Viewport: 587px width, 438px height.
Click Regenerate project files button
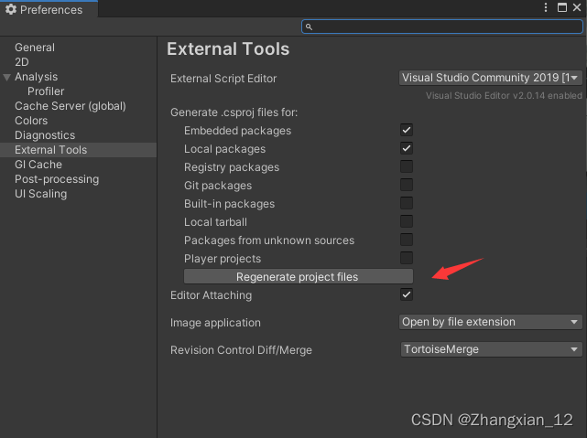pyautogui.click(x=299, y=276)
